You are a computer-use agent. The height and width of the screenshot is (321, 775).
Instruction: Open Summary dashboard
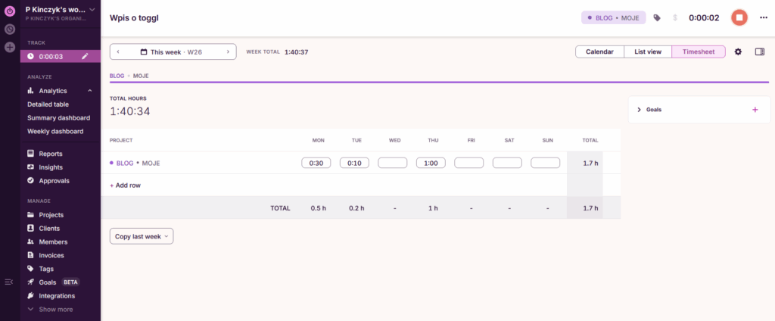click(58, 117)
